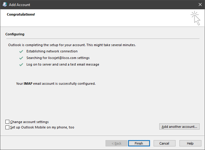Screen dimensions: 205x150
Task: Click the Add Account window title text
Action: click(20, 5)
